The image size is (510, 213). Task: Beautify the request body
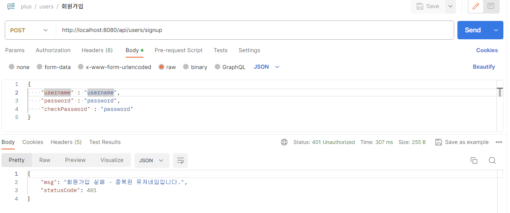(x=484, y=67)
